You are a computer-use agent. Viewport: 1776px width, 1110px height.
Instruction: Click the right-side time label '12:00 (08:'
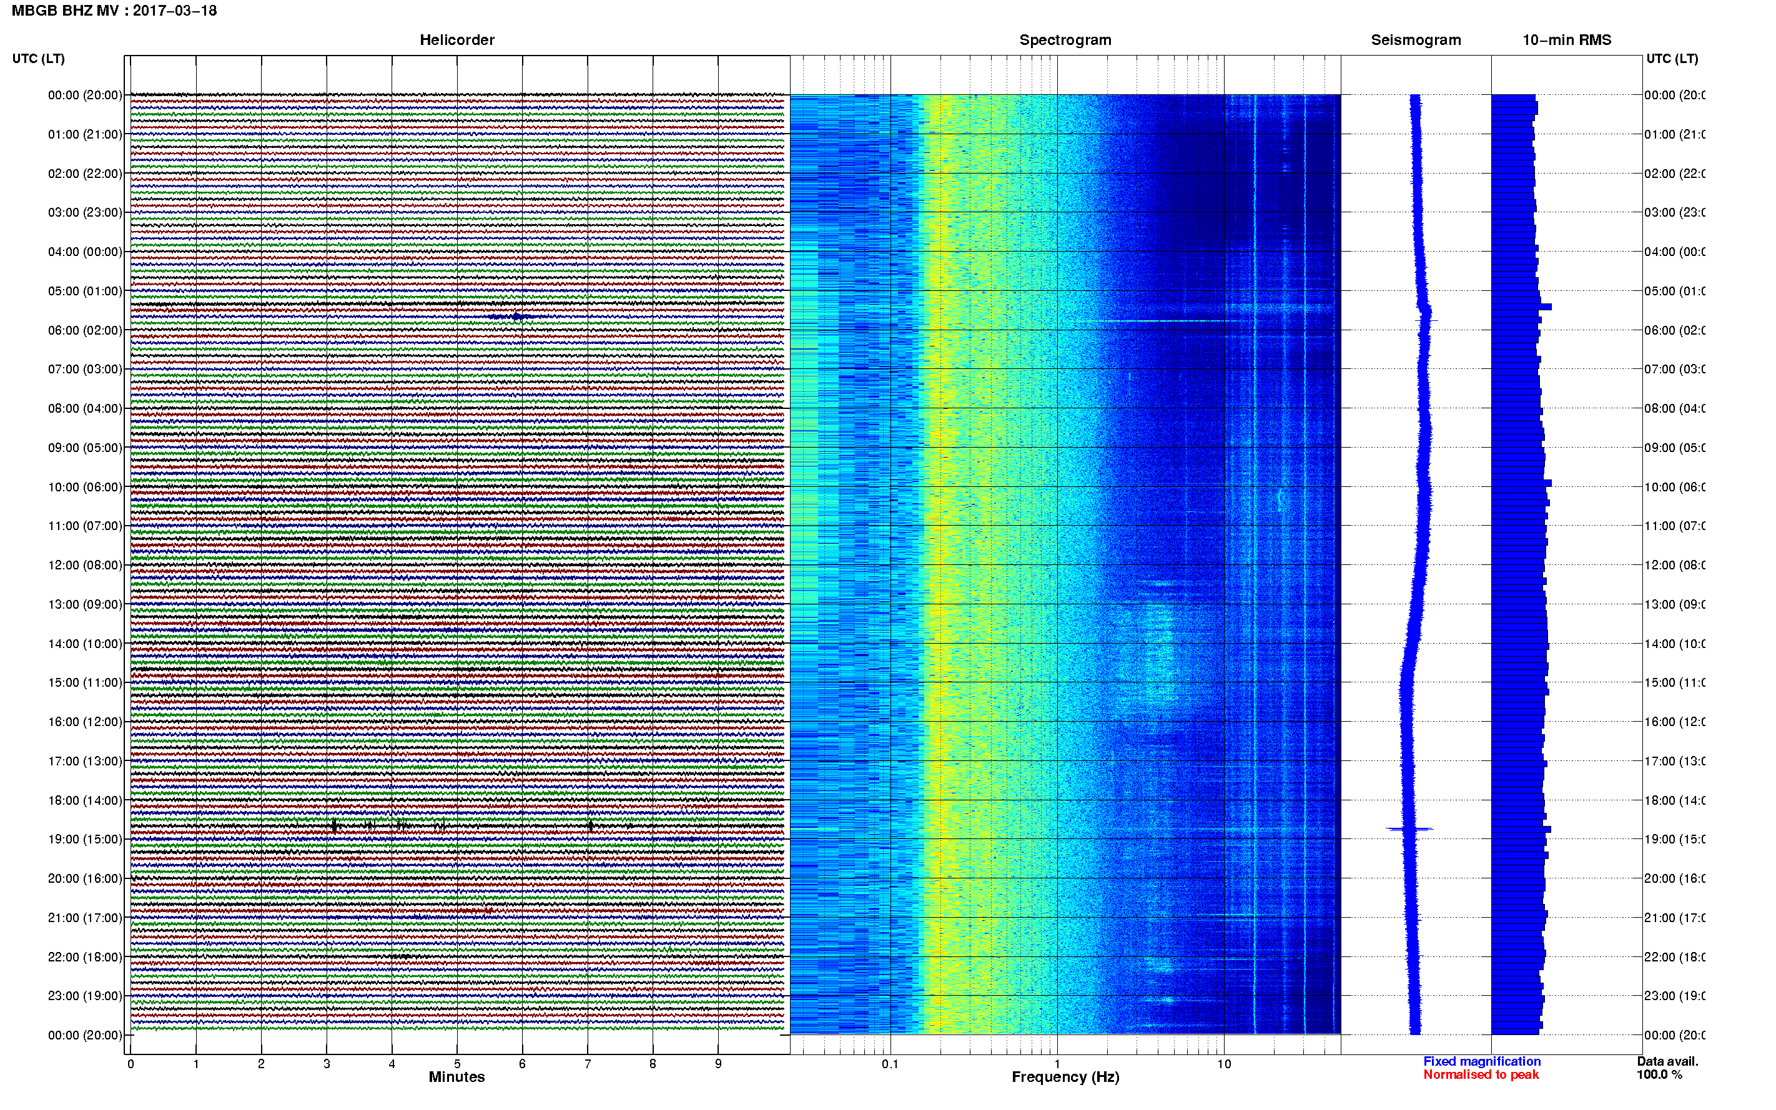(x=1674, y=565)
